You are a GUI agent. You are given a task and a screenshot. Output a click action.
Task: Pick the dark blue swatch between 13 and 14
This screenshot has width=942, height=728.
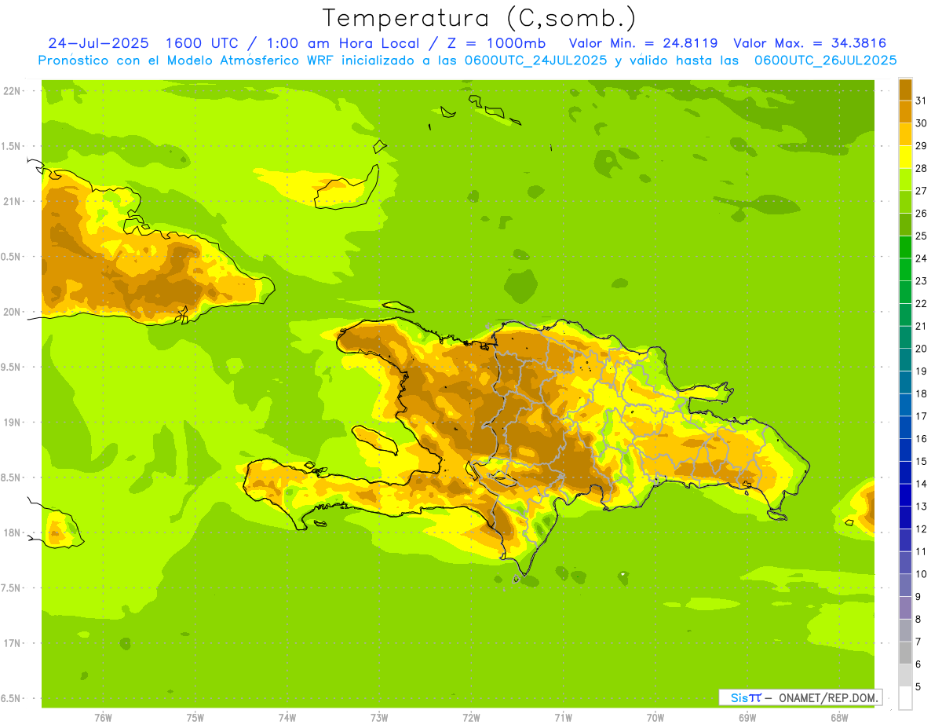(x=905, y=495)
